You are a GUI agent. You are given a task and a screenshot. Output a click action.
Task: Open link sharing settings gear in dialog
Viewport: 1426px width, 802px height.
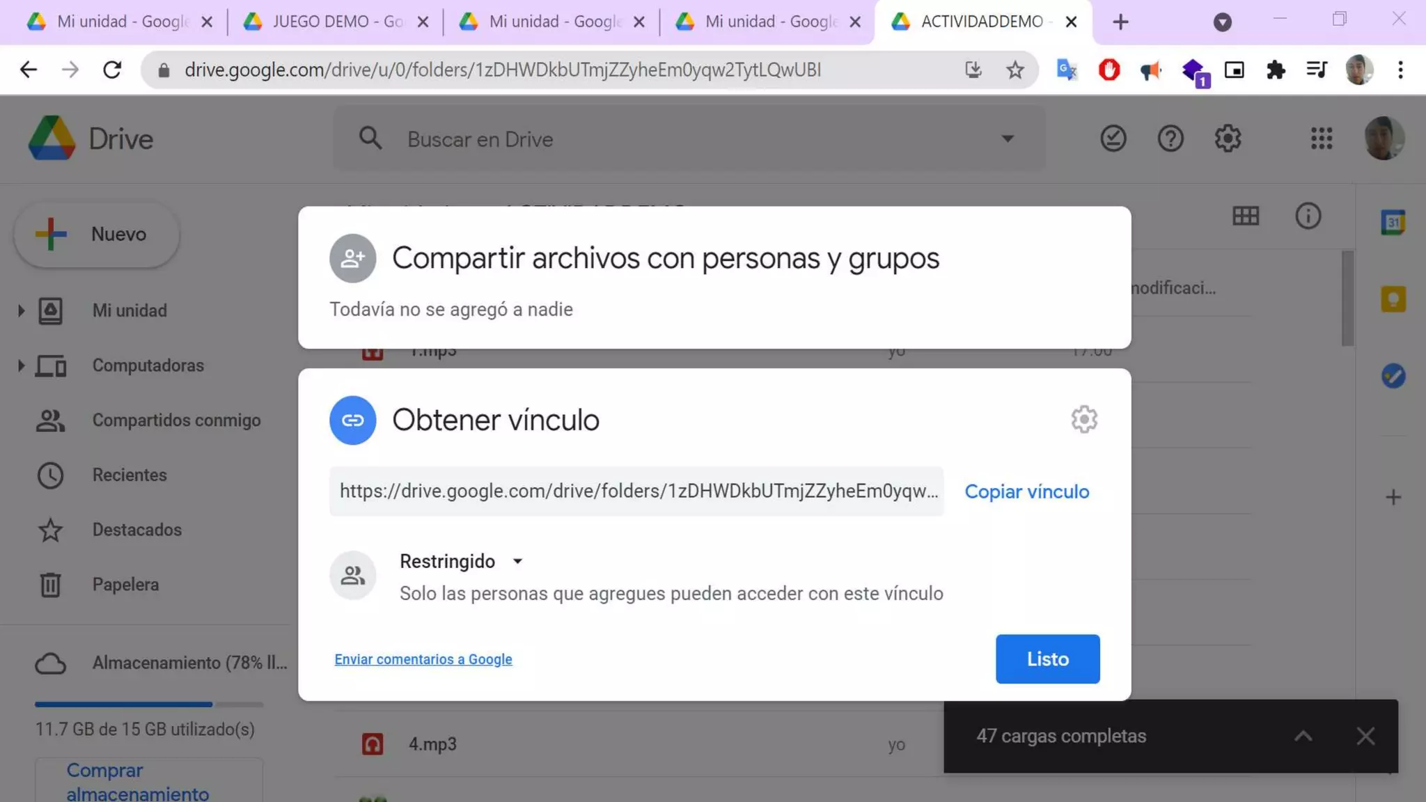coord(1084,420)
